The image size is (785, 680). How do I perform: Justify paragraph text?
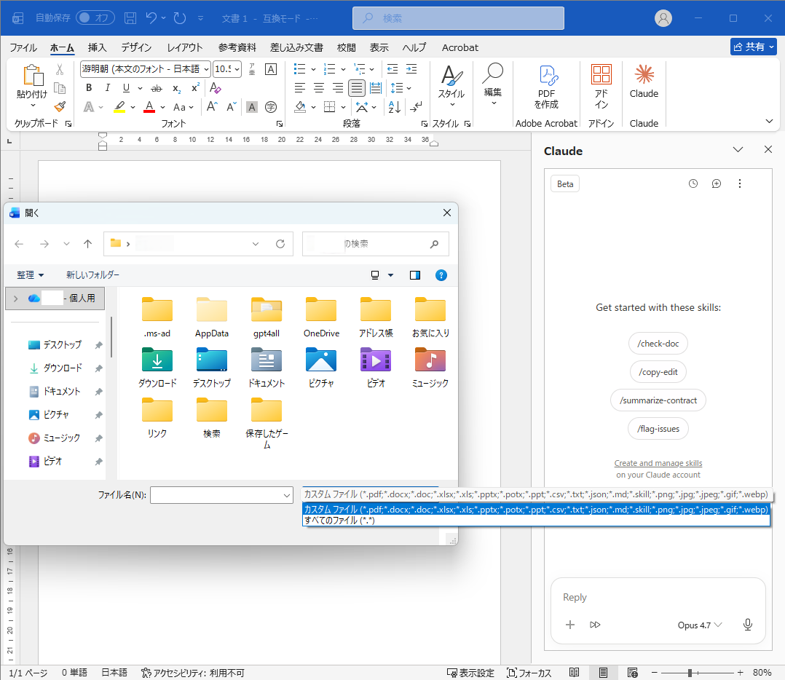357,88
